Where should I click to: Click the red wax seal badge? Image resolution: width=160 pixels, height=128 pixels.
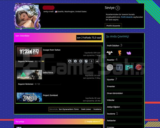point(139,67)
